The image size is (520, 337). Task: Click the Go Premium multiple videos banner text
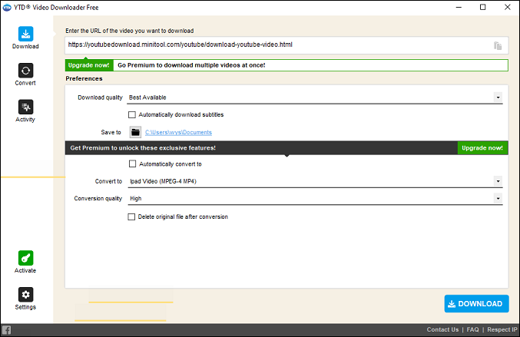coord(191,65)
